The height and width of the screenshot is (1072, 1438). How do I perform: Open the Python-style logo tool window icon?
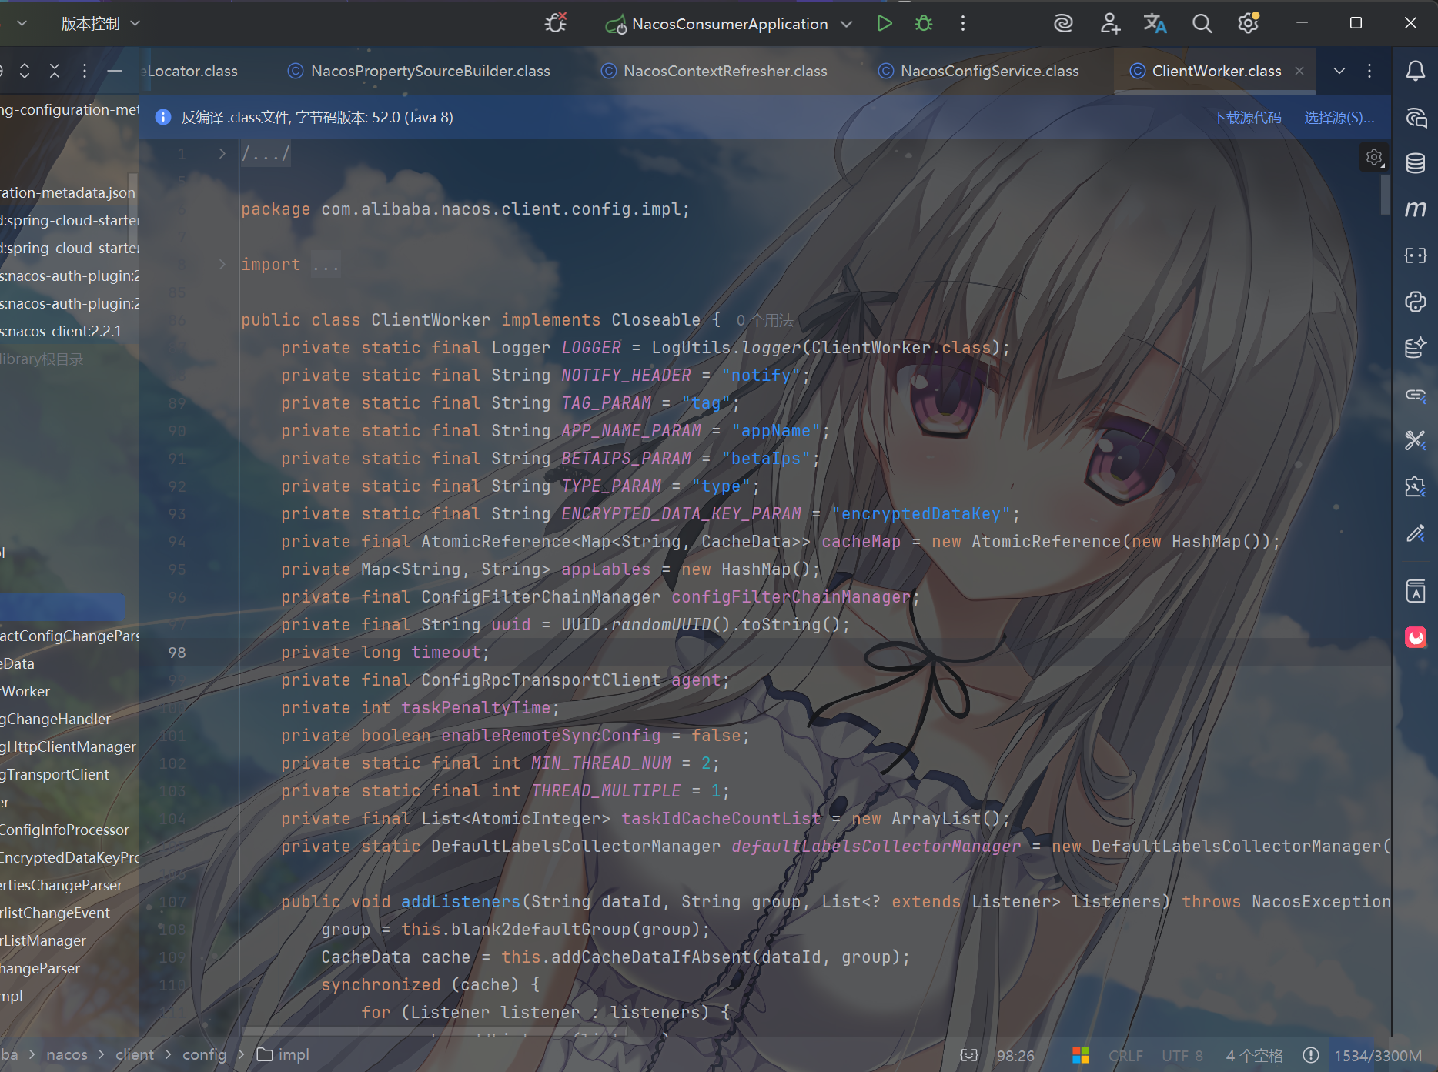click(1415, 302)
